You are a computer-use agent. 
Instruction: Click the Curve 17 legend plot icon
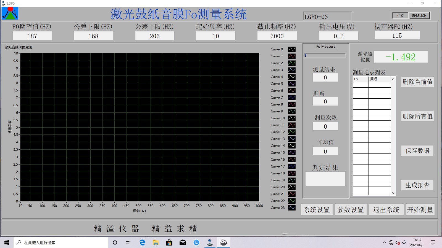click(292, 166)
